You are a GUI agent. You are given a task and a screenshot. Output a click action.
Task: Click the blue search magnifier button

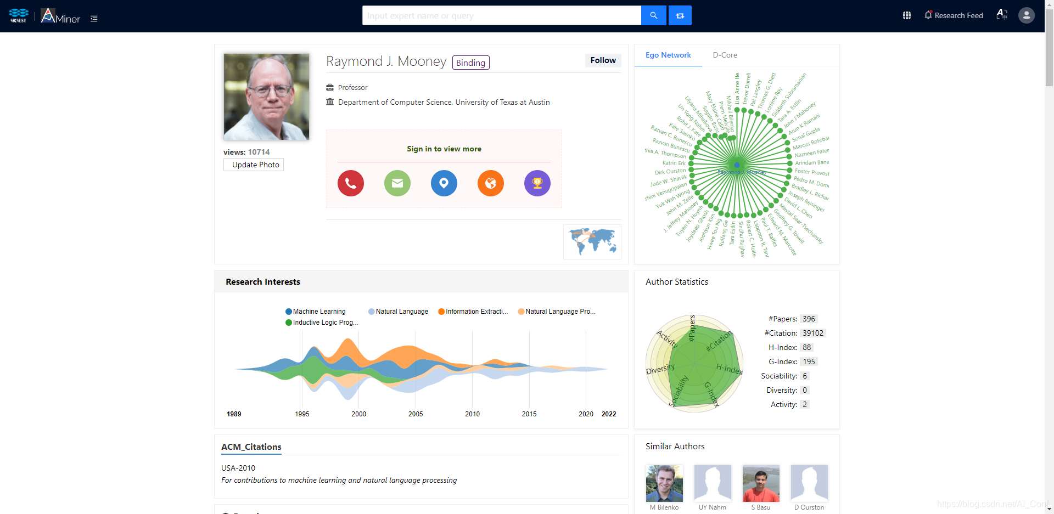653,15
